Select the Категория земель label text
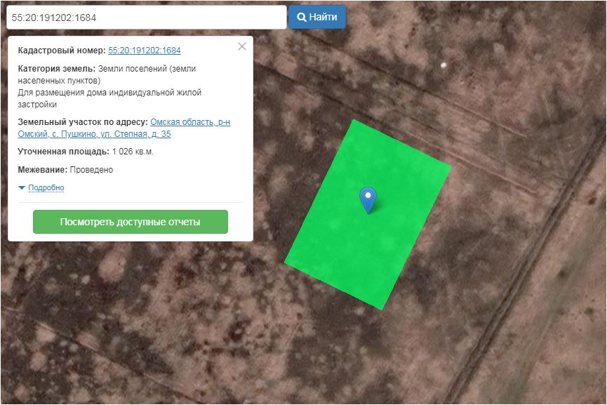This screenshot has height=405, width=607. point(57,69)
